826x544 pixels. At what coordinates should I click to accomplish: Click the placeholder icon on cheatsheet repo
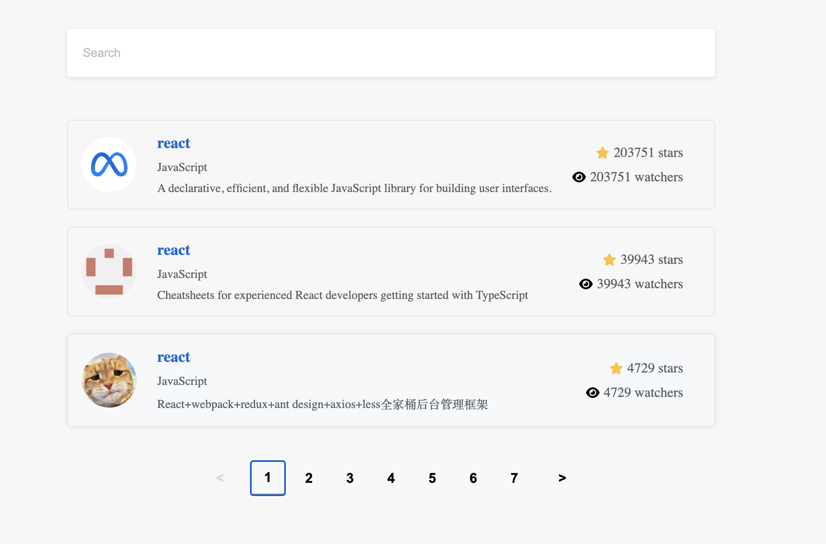[x=109, y=271]
